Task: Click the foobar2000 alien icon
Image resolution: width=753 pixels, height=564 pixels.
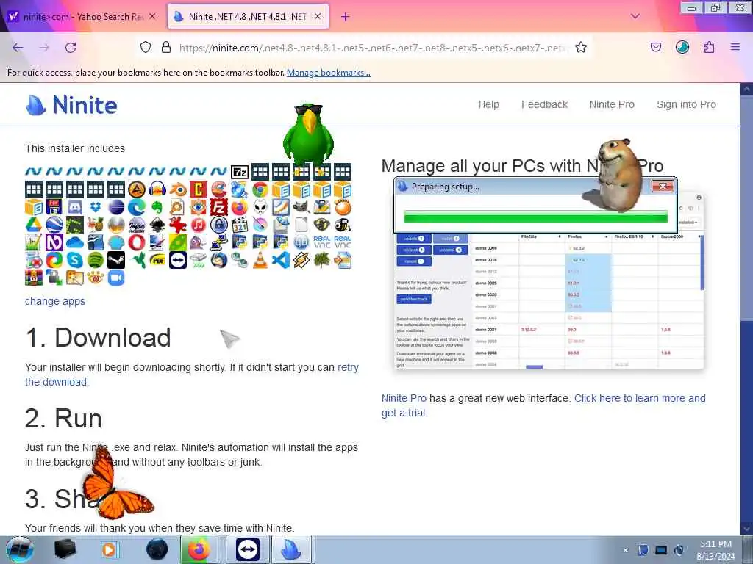Action: (260, 207)
